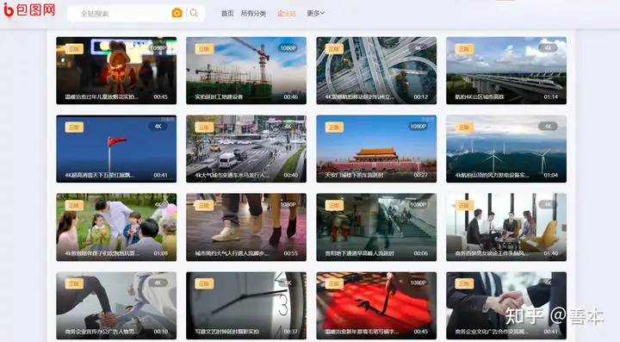This screenshot has width=620, height=342.
Task: Open the high-speed train aerial video thumbnail
Action: coord(506,71)
